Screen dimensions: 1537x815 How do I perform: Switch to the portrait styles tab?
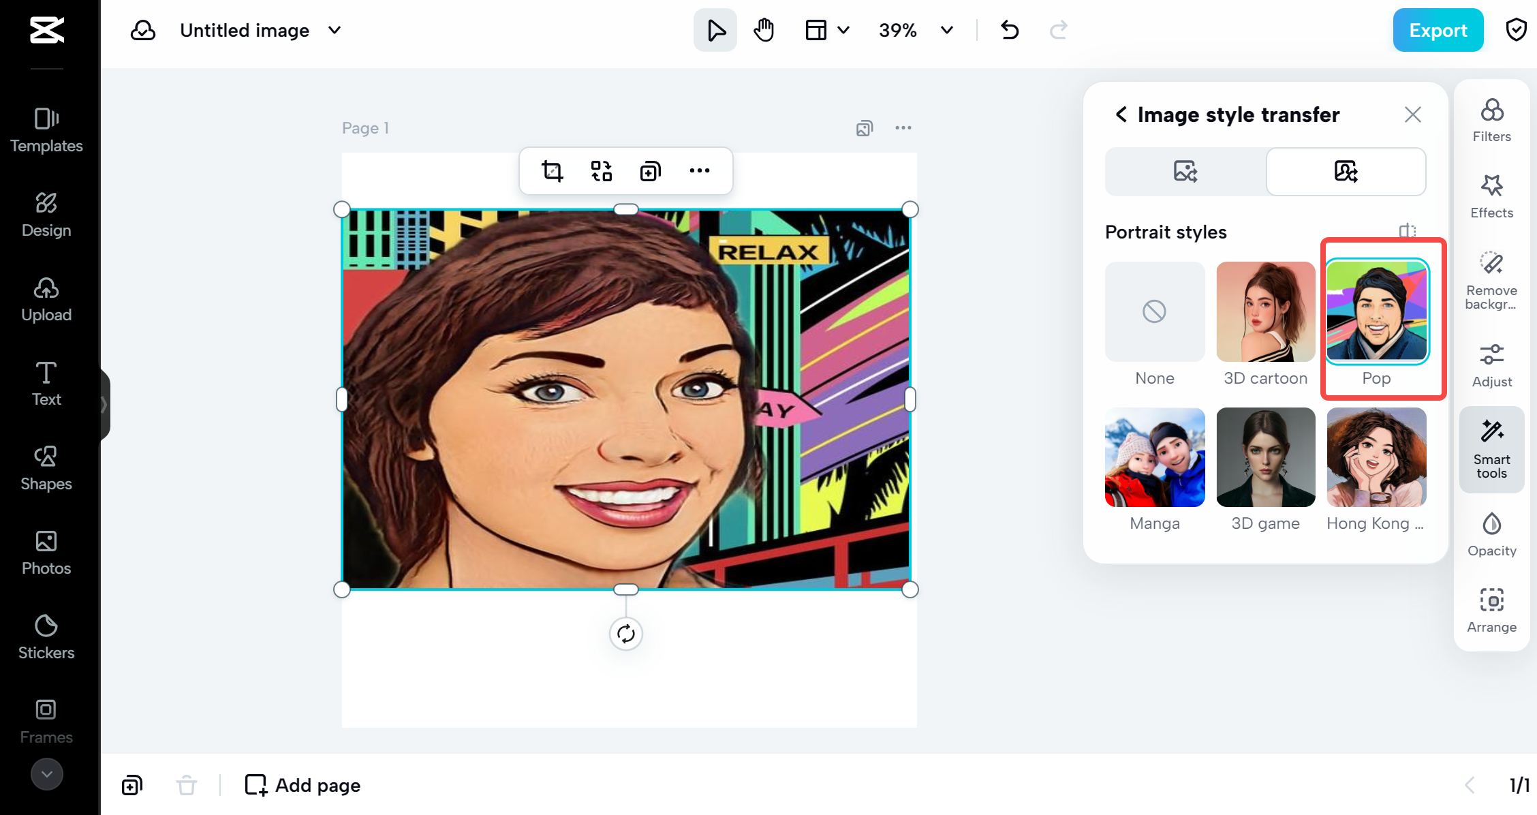click(1346, 172)
